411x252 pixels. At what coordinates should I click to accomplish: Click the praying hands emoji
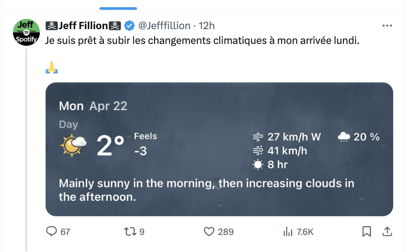click(x=51, y=68)
